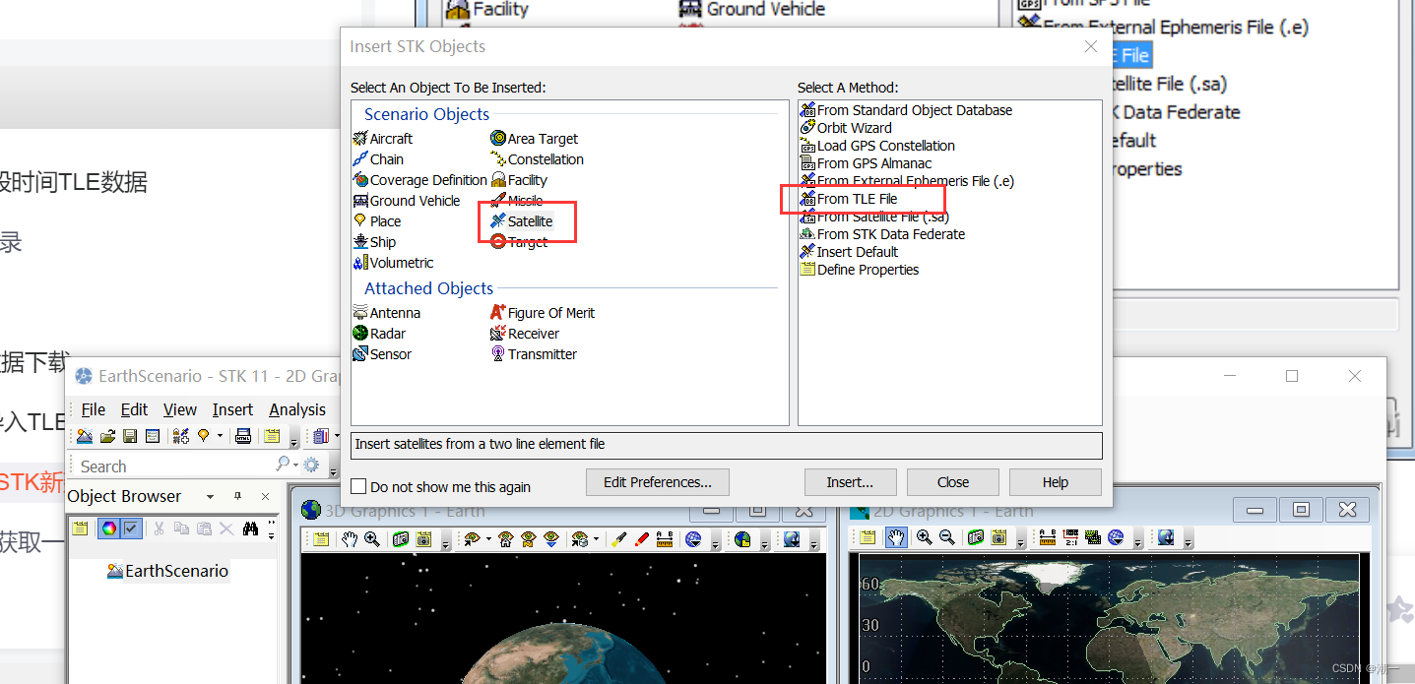Open the View menu in STK

[180, 409]
